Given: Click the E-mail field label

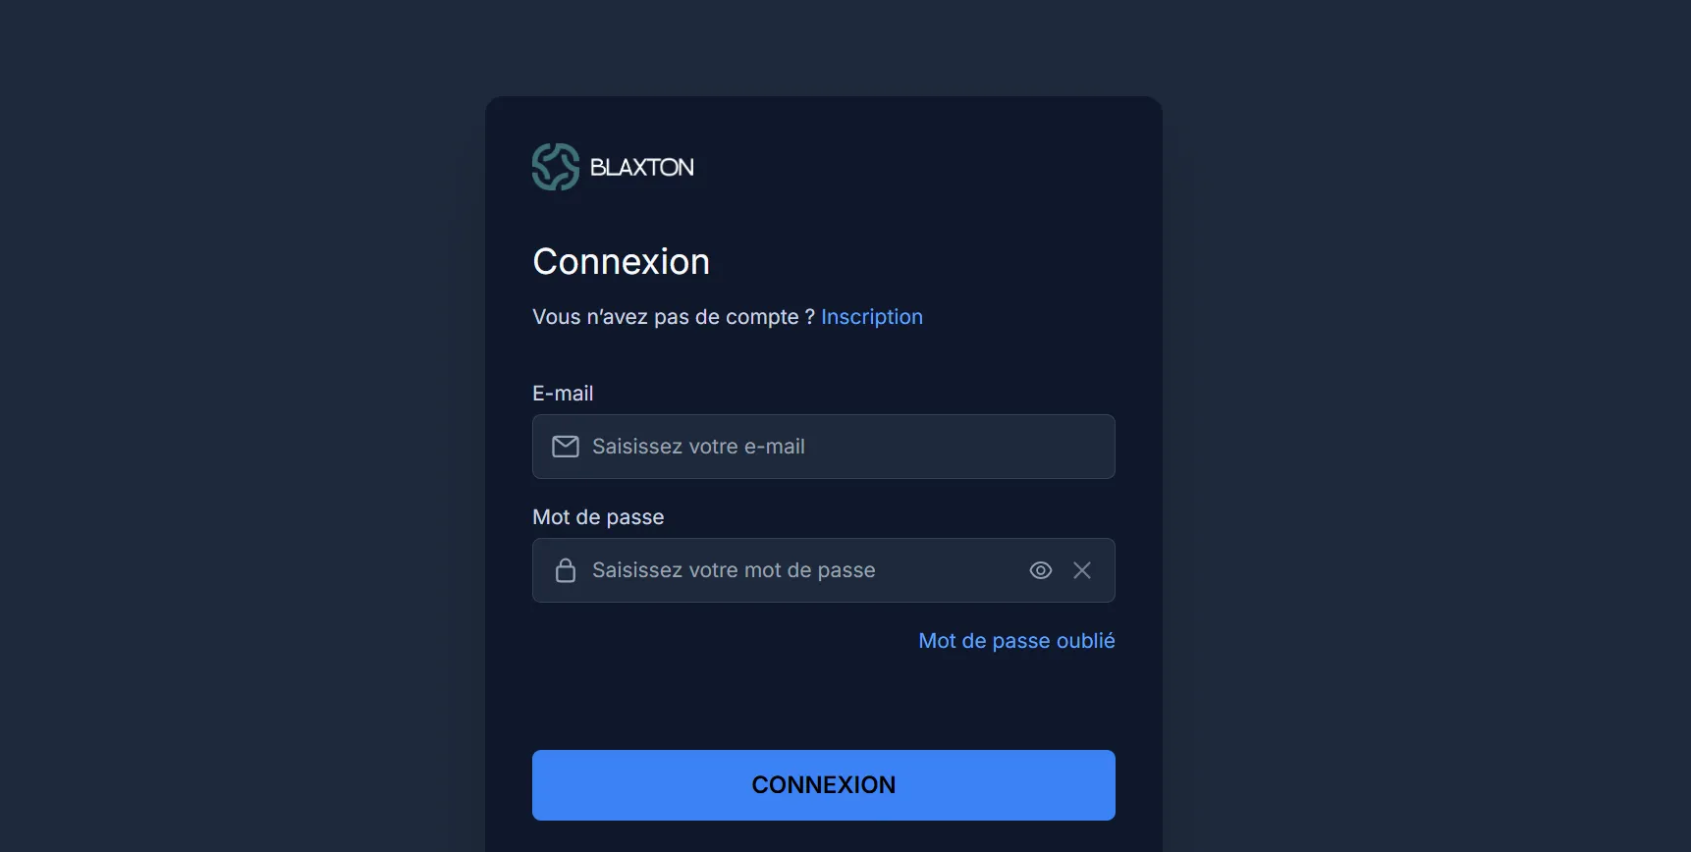Looking at the screenshot, I should [562, 393].
